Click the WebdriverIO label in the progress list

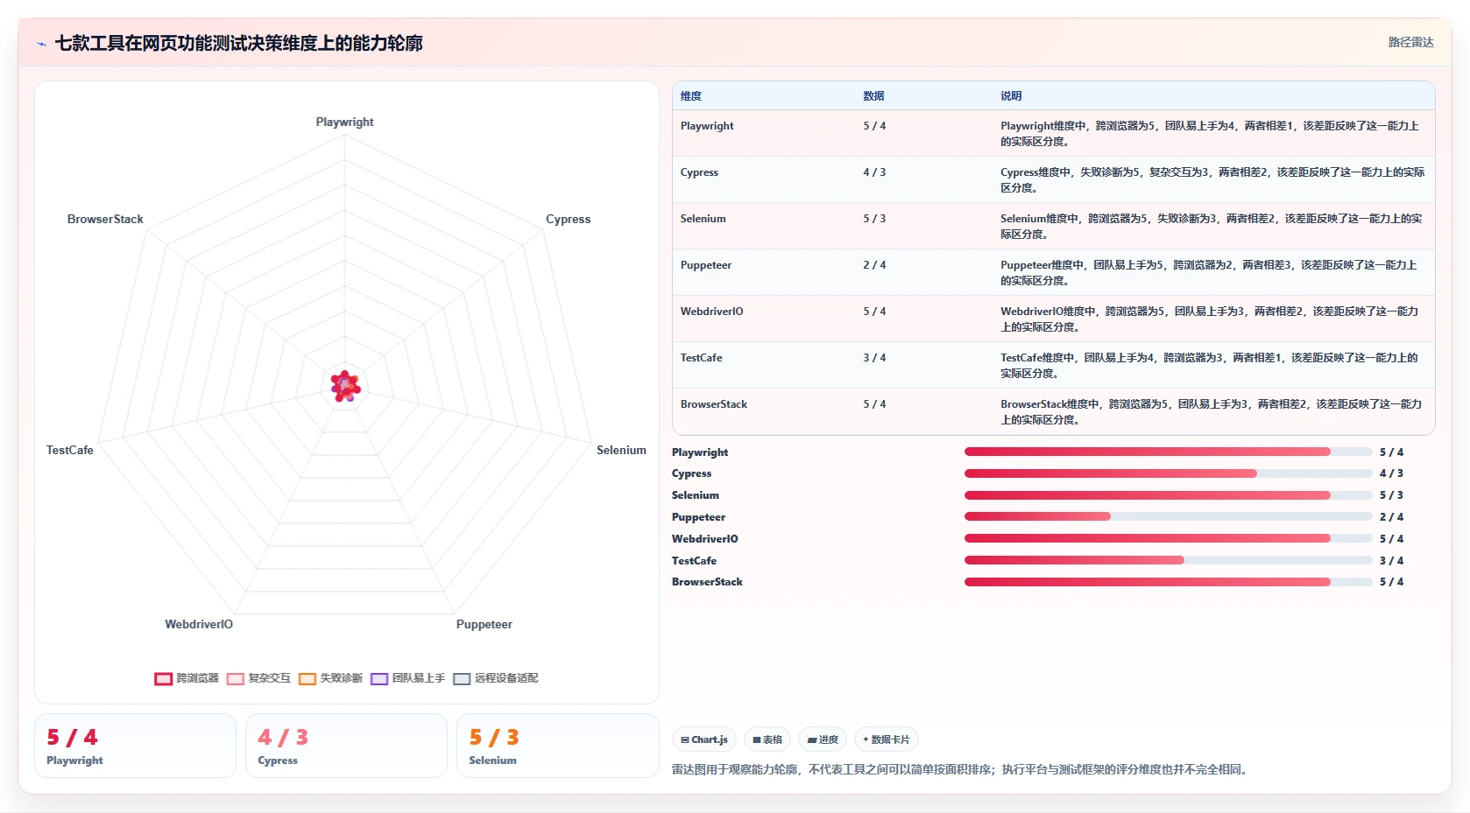pyautogui.click(x=704, y=539)
